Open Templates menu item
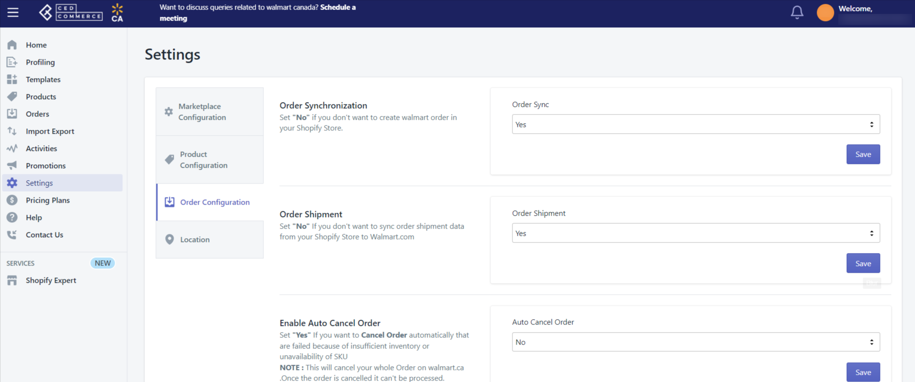This screenshot has height=382, width=915. tap(43, 79)
